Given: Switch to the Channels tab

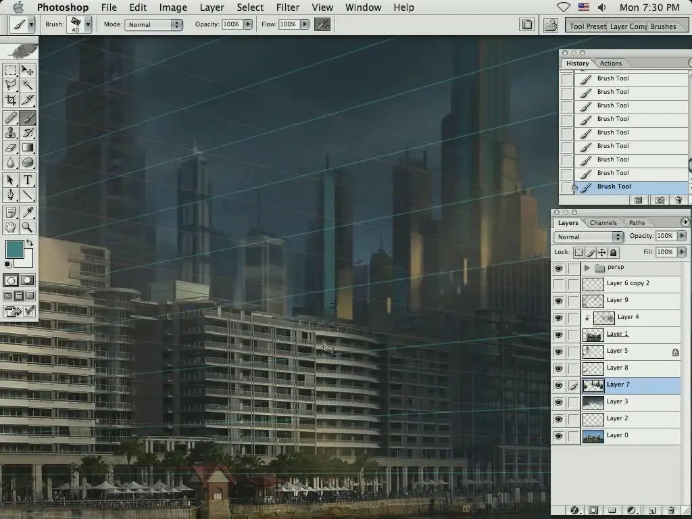Looking at the screenshot, I should (603, 223).
